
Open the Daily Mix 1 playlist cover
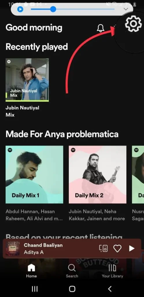tap(34, 174)
